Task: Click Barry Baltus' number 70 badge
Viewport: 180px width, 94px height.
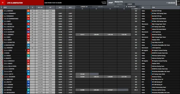Action: pos(28,82)
